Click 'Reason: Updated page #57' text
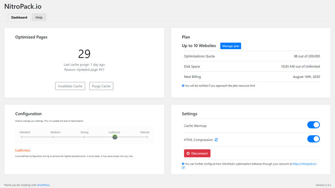 point(84,70)
